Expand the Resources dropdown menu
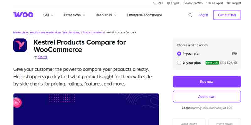The width and height of the screenshot is (251, 125). click(x=106, y=15)
